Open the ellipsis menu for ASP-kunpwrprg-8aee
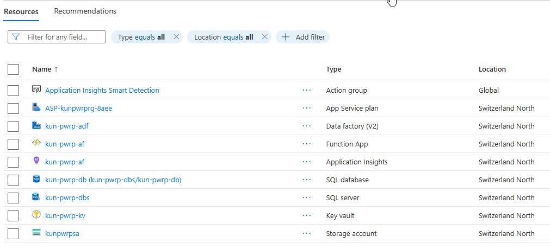Screen dimensions: 550x249 point(307,108)
